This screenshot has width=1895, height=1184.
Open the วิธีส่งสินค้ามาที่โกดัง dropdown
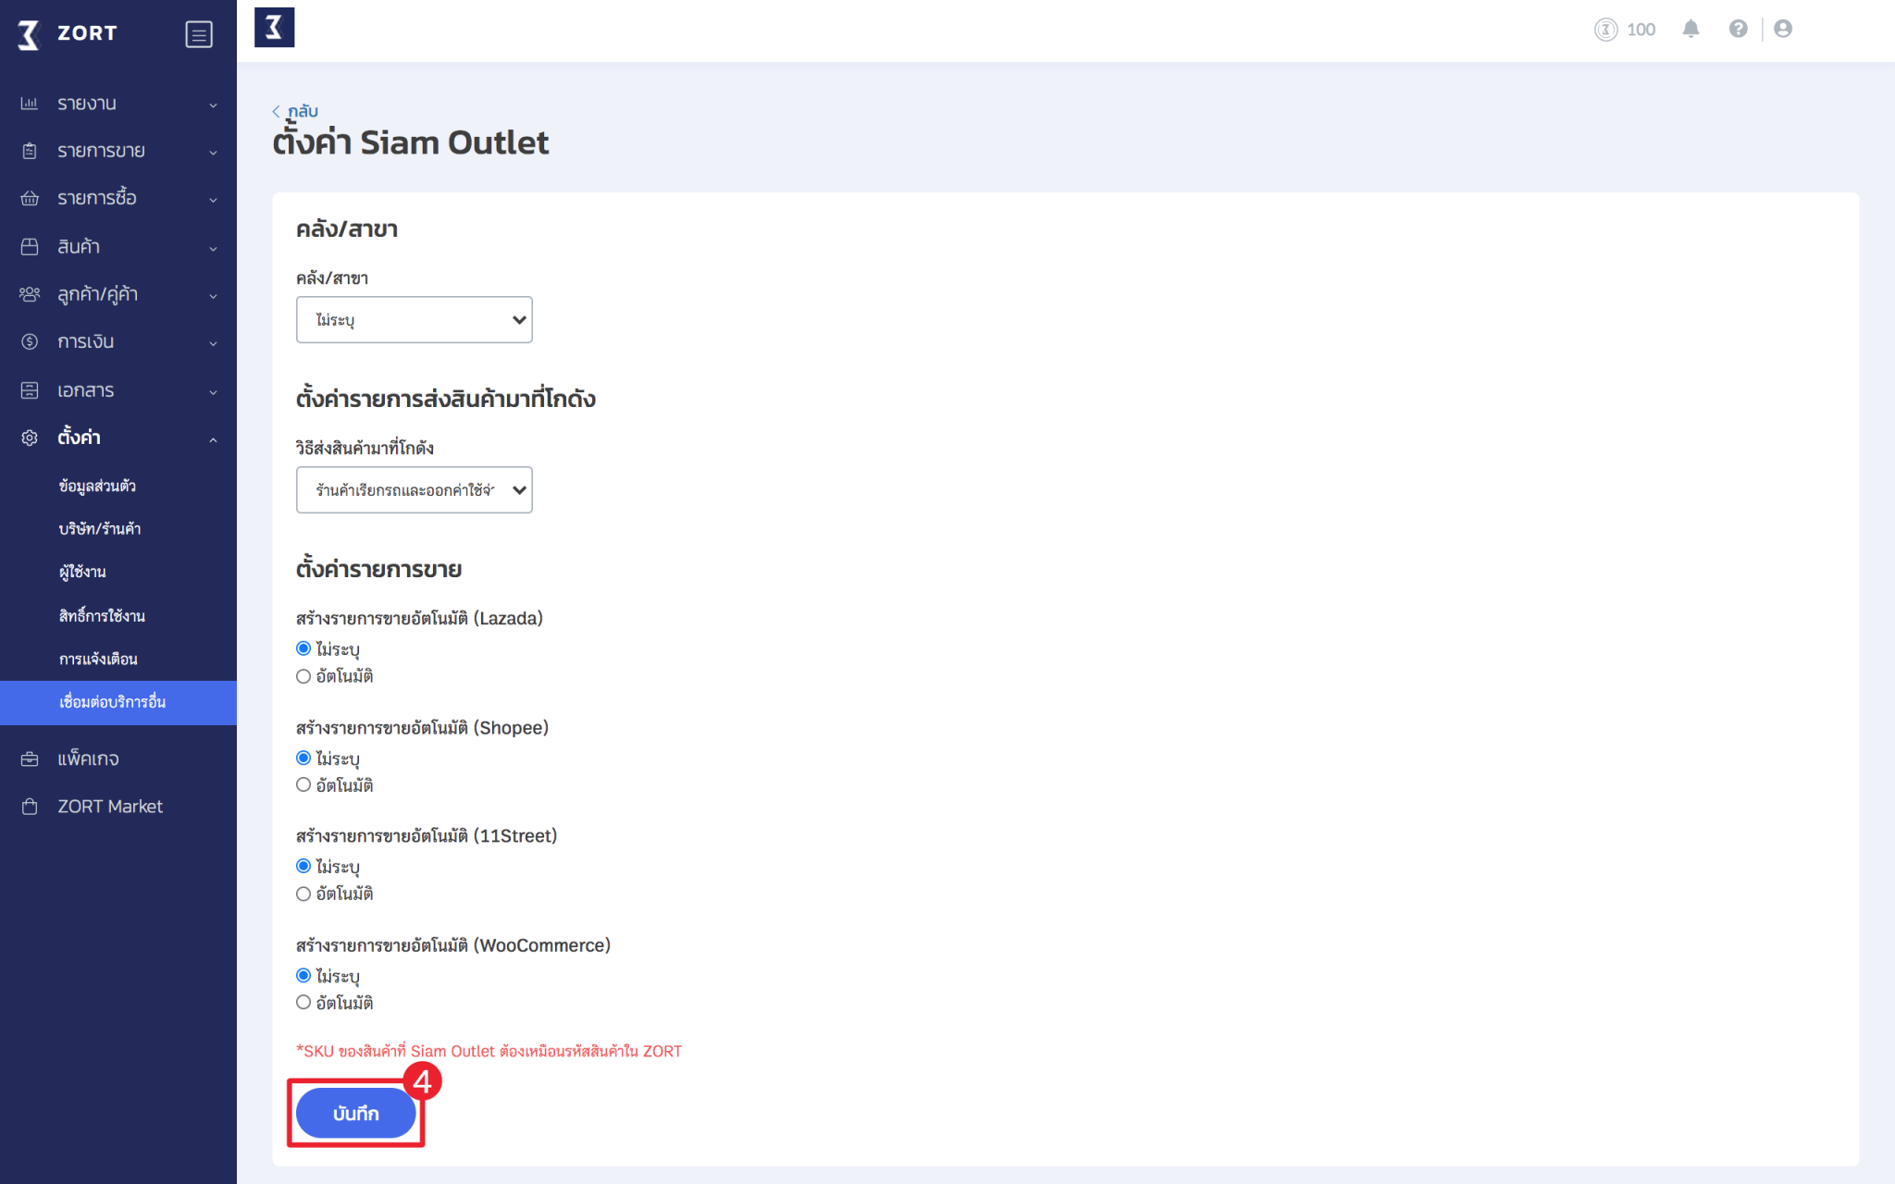tap(414, 490)
